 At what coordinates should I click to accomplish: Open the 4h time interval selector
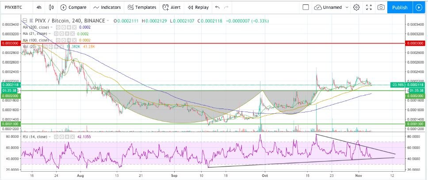[39, 7]
